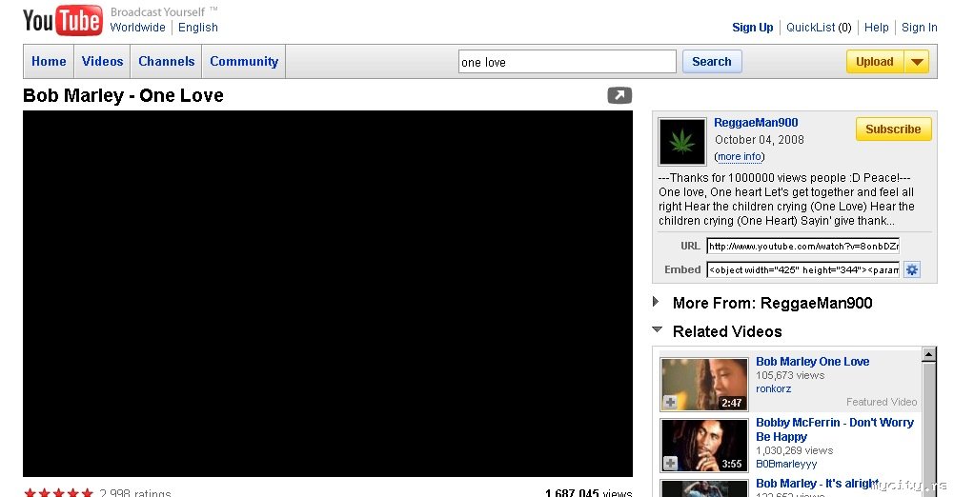Add Bob Marley One Love to QuickList
The height and width of the screenshot is (497, 954).
(x=670, y=402)
